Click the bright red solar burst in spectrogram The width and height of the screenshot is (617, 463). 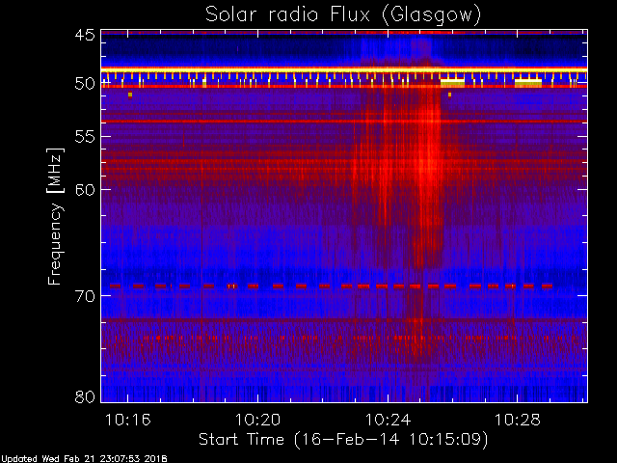tap(427, 165)
